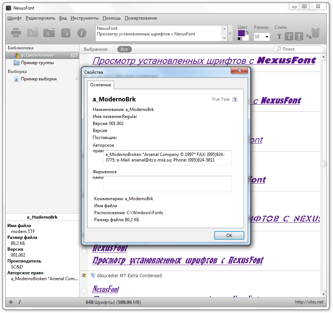Click the copyright text box in Properties
Image resolution: width=333 pixels, height=313 pixels.
[167, 158]
